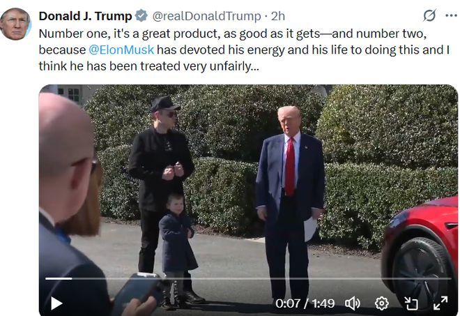
Task: Toggle the picture-in-picture miniplayer icon
Action: [x=411, y=303]
